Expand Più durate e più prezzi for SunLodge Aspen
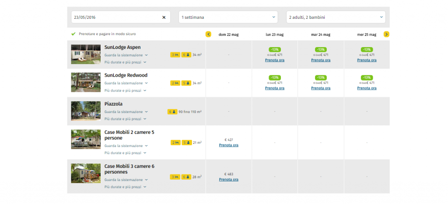448x204 pixels. 126,62
